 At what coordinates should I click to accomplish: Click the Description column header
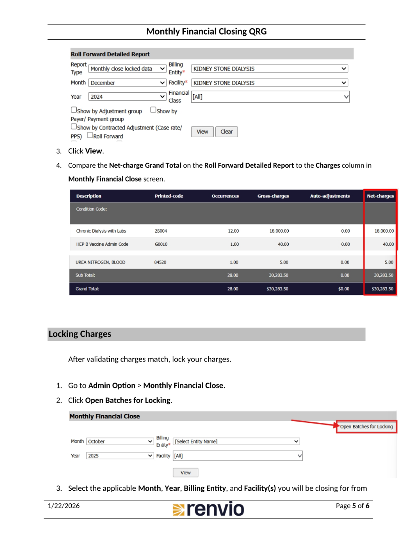click(89, 196)
